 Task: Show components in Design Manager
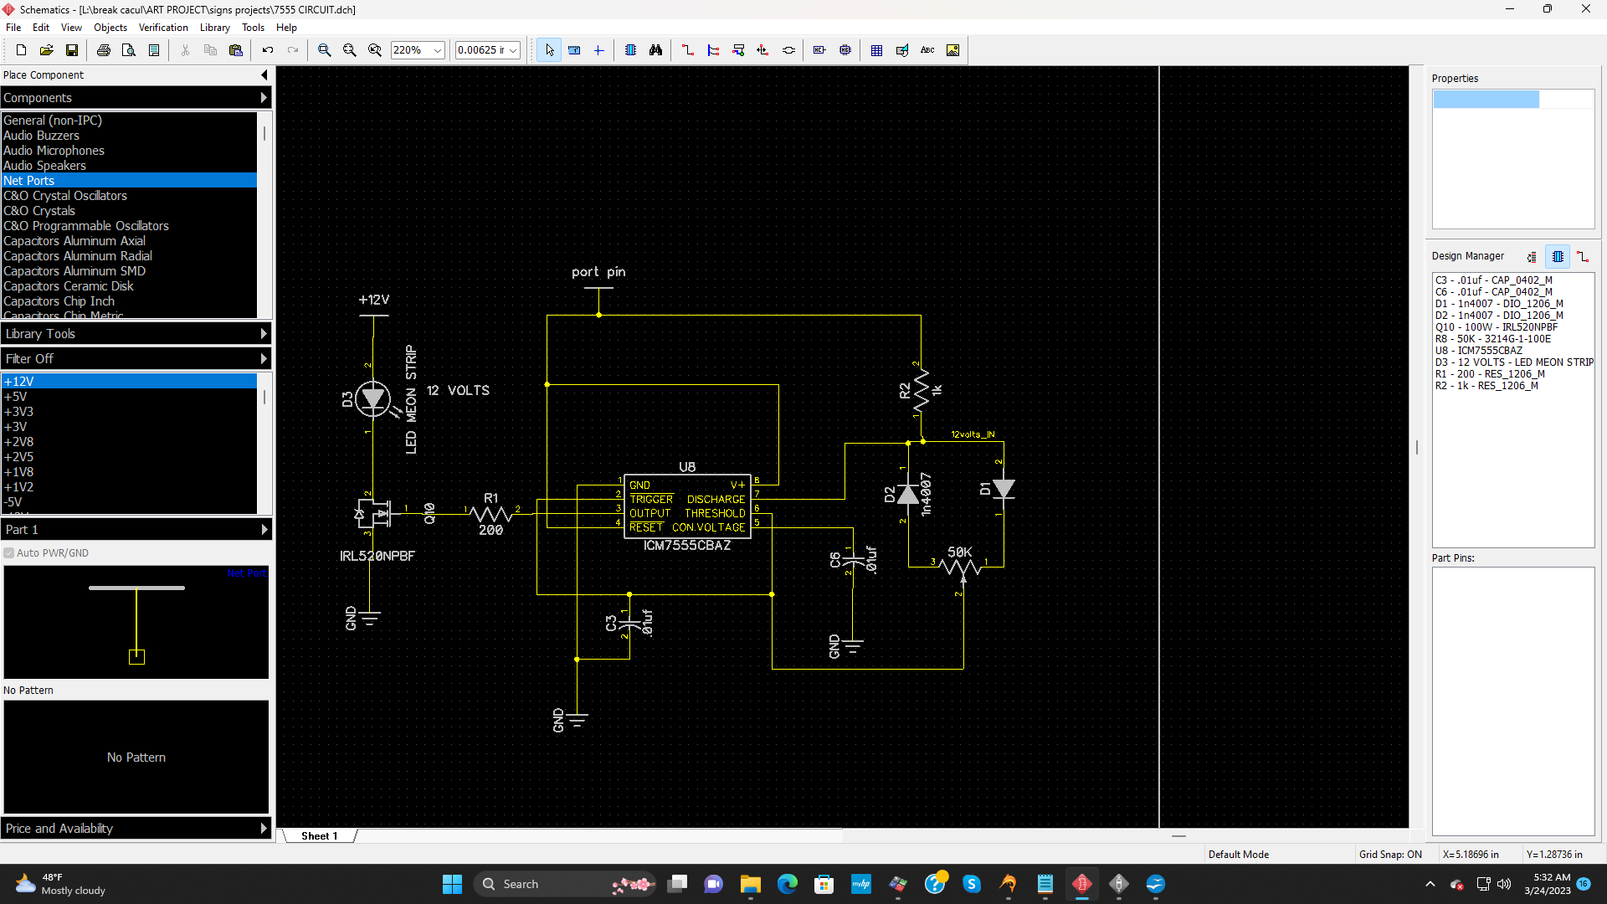pos(1558,257)
